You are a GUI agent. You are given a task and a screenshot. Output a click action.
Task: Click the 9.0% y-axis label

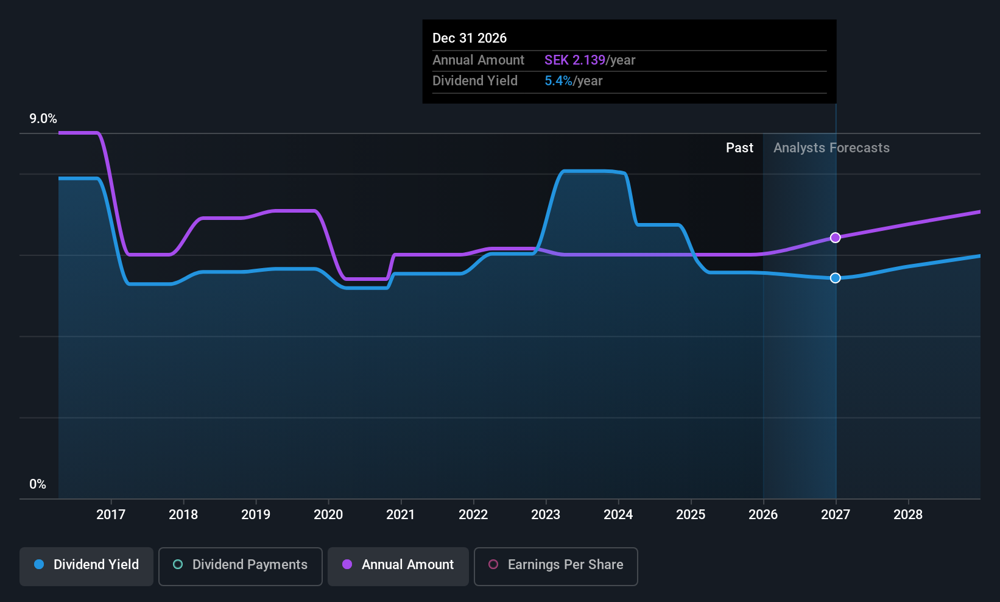[43, 119]
